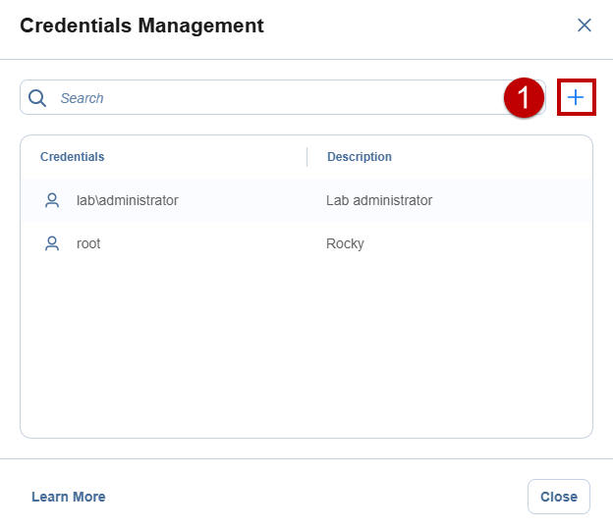Screen dimensions: 613x529
Task: Click the red numbered badge 1
Action: (524, 97)
